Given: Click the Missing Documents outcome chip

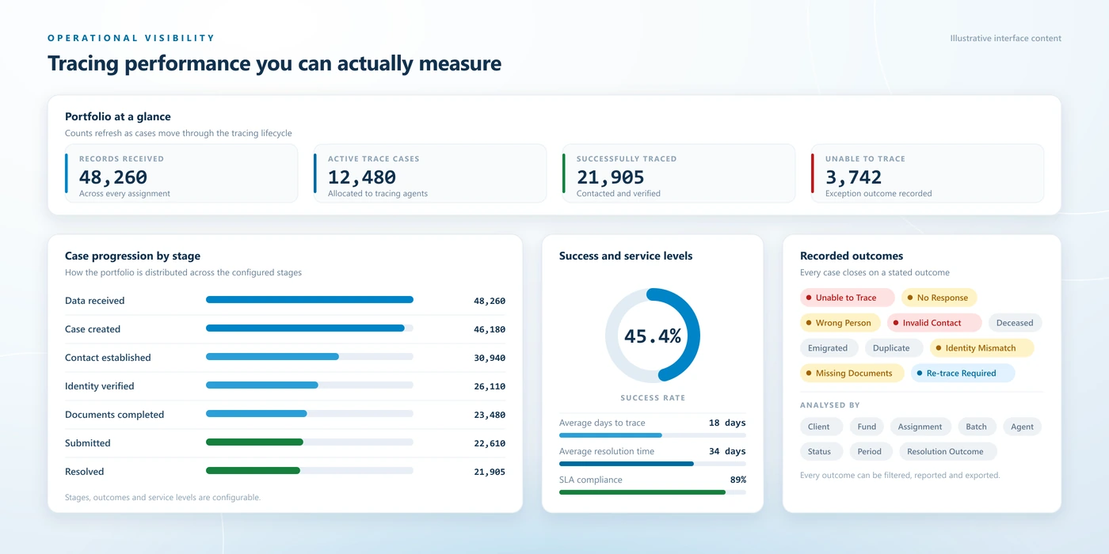Looking at the screenshot, I should point(852,373).
